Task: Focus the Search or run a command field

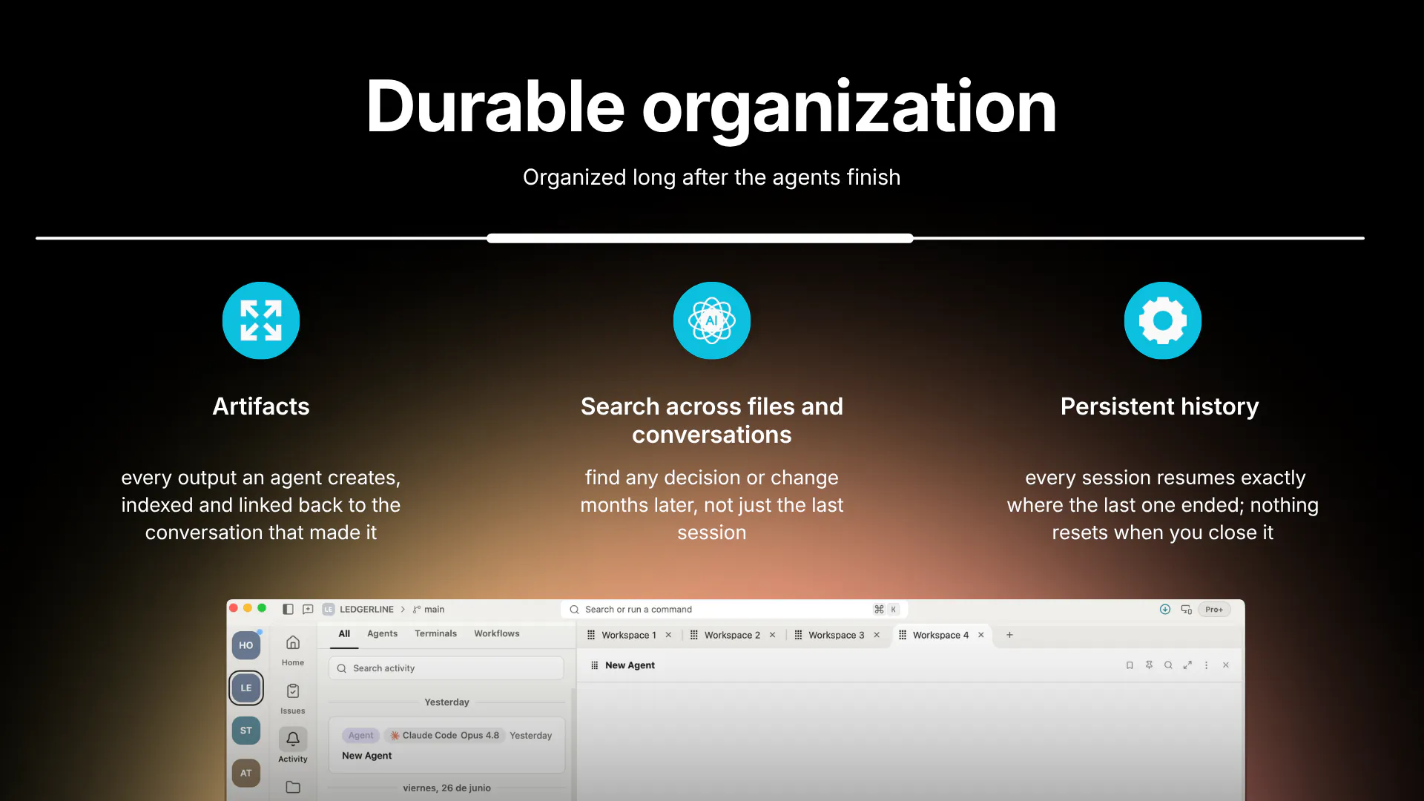Action: pyautogui.click(x=734, y=609)
